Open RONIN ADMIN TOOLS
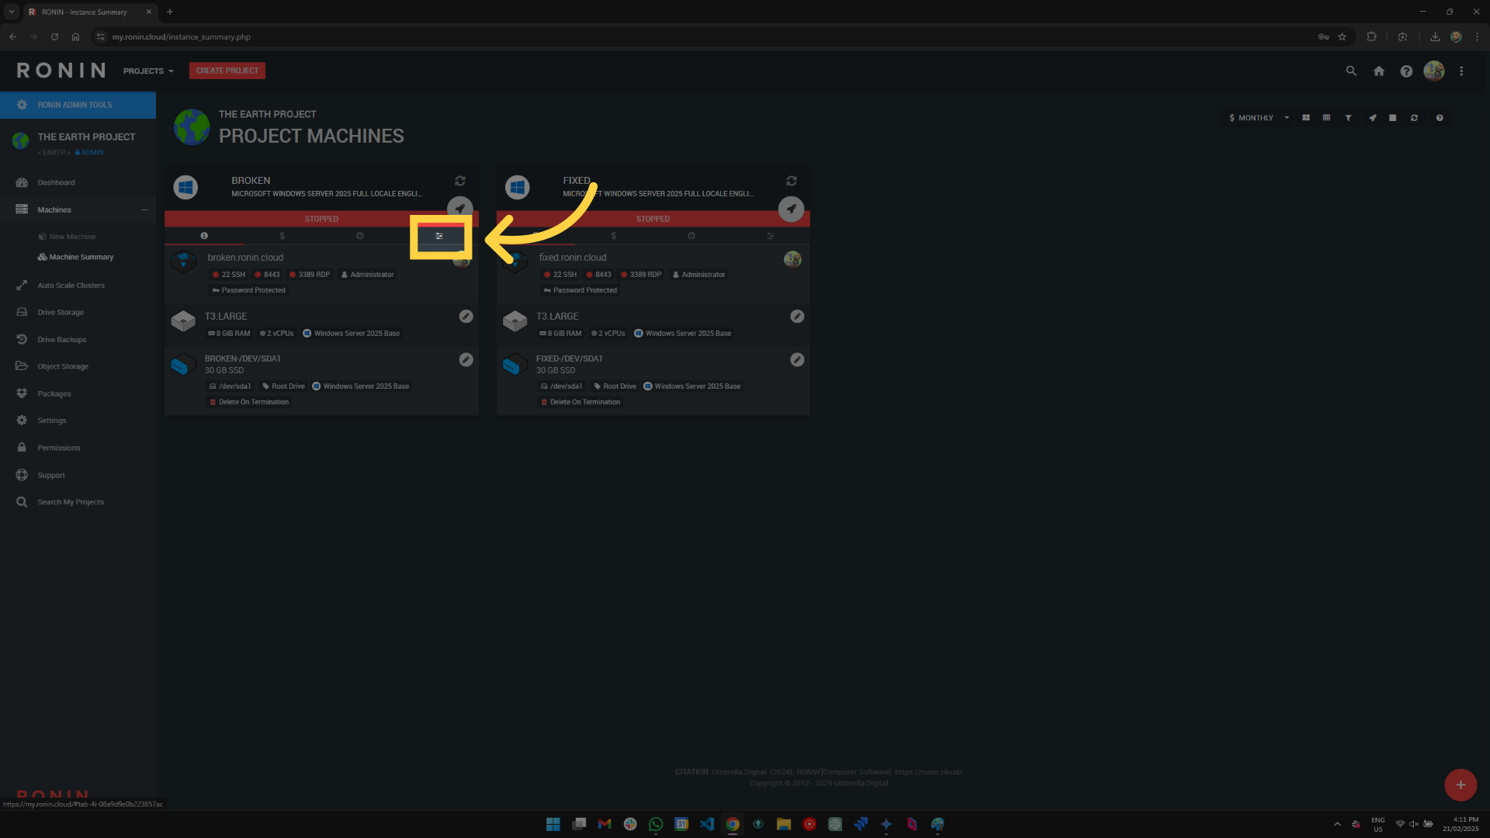This screenshot has width=1490, height=838. (x=78, y=105)
